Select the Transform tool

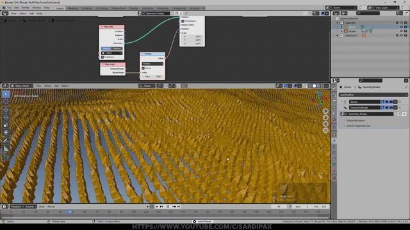point(6,132)
